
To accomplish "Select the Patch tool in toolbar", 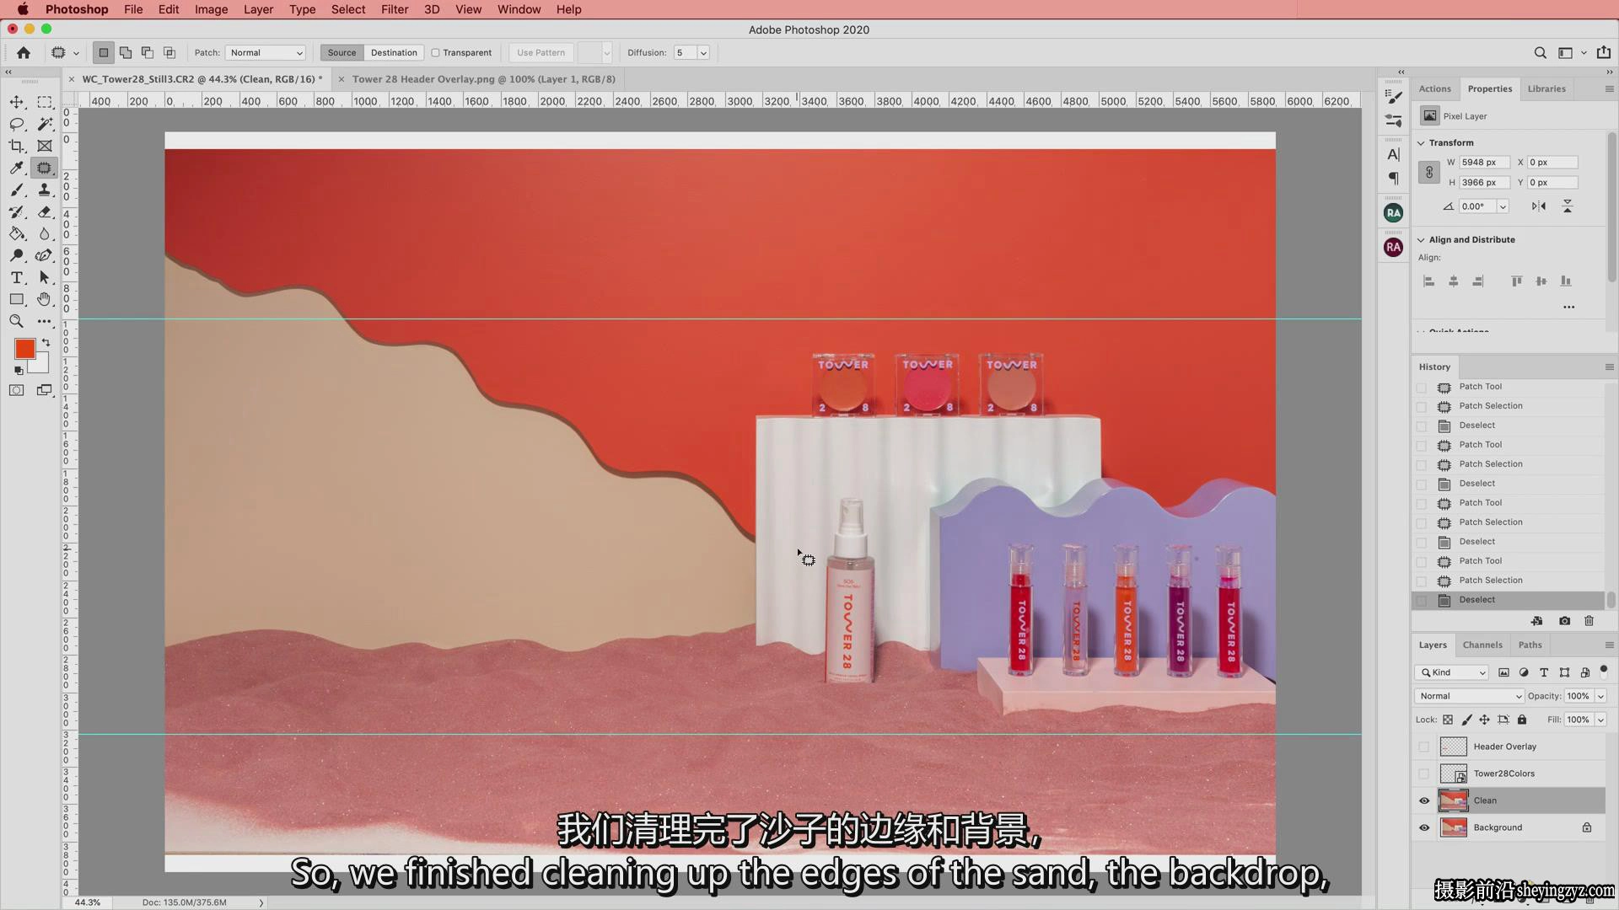I will coord(45,168).
